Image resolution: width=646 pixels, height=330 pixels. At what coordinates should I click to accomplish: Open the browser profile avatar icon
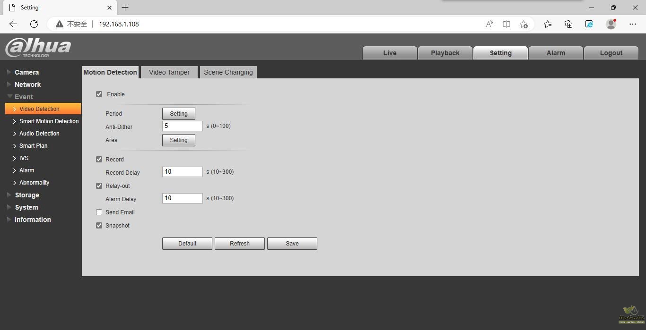(x=611, y=24)
